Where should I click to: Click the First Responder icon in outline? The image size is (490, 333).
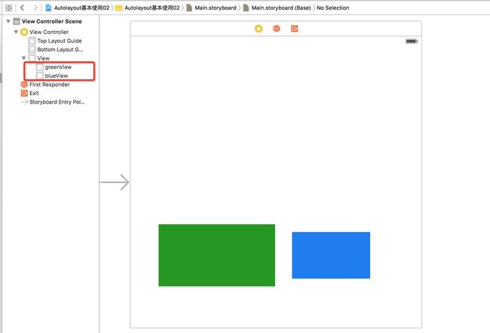click(24, 85)
